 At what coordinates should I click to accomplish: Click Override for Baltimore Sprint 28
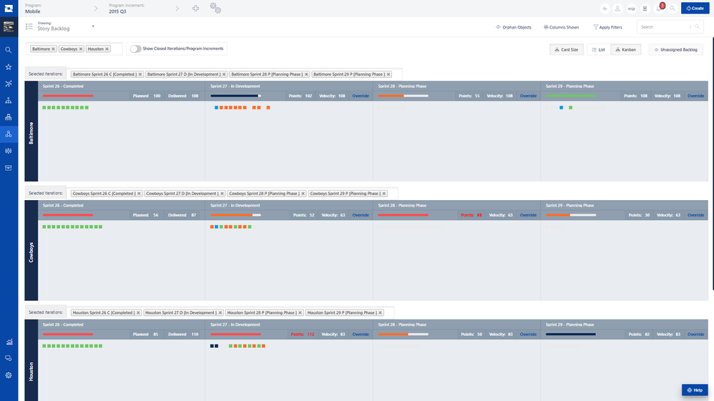tap(528, 96)
